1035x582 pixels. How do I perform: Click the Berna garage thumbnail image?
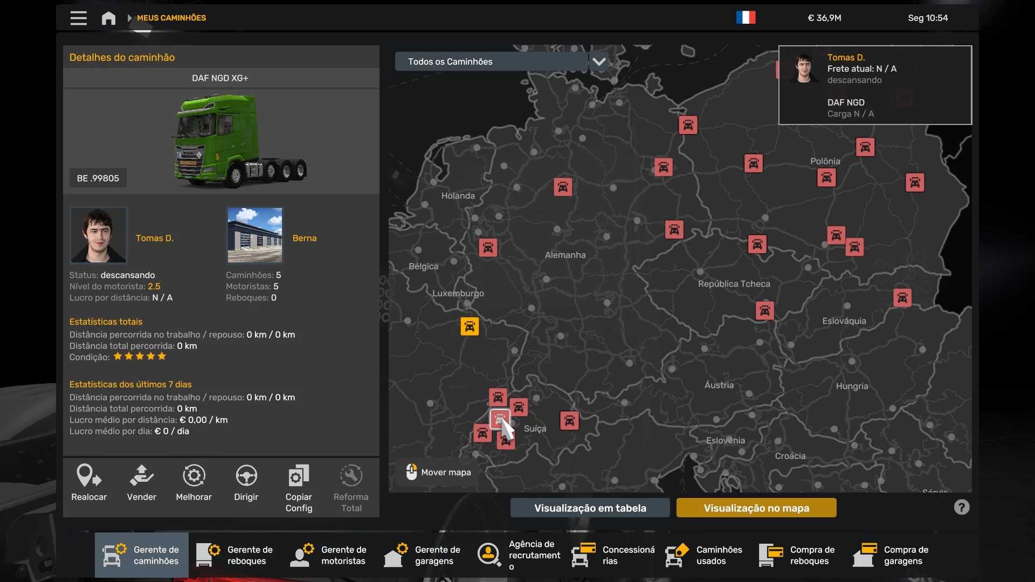tap(254, 235)
